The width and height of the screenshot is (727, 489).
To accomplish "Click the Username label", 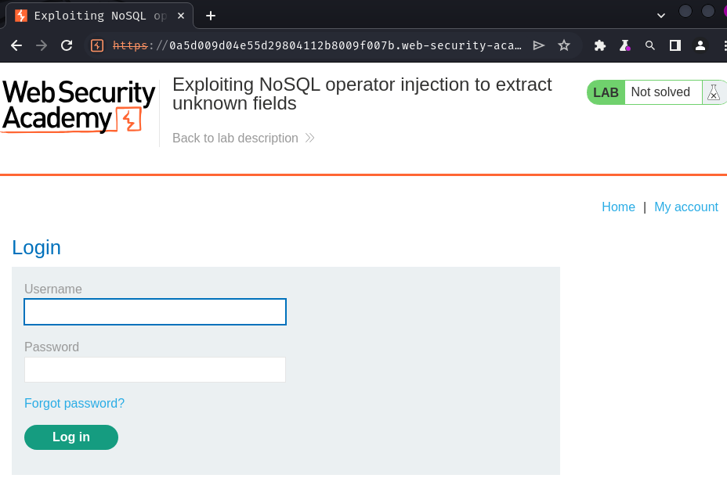I will 52,289.
